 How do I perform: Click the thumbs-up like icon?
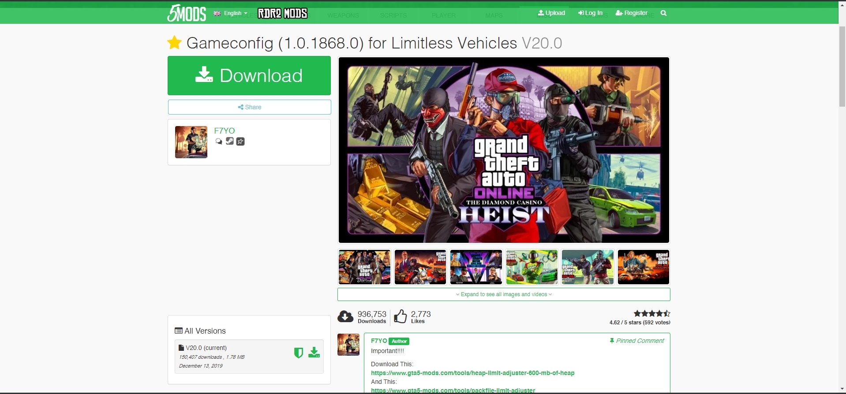[x=401, y=316]
